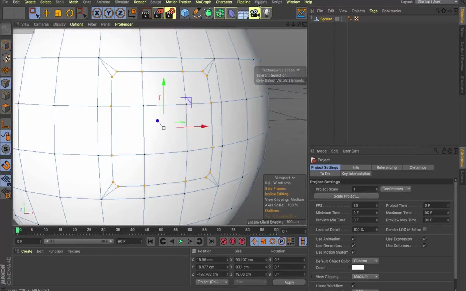Add a Cube primitive from the toolbar
Viewport: 466px width, 291px height.
point(185,13)
